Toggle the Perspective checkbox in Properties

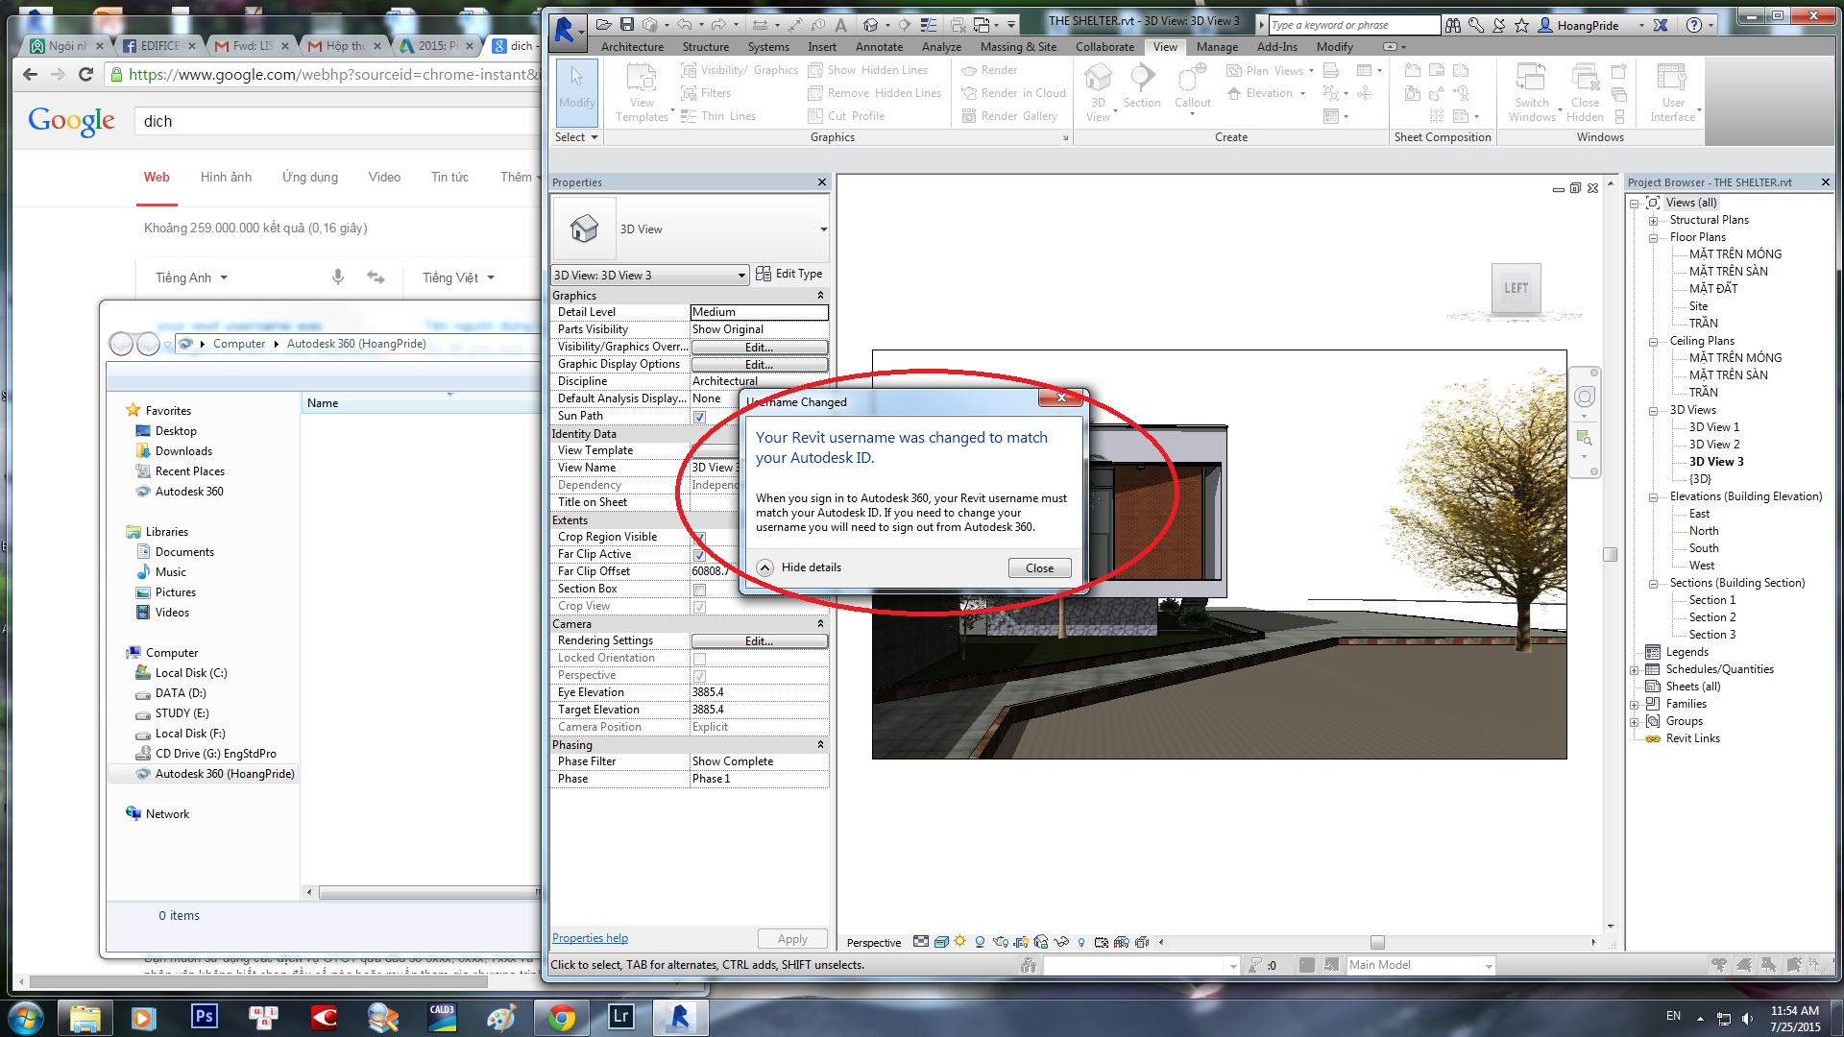[699, 676]
